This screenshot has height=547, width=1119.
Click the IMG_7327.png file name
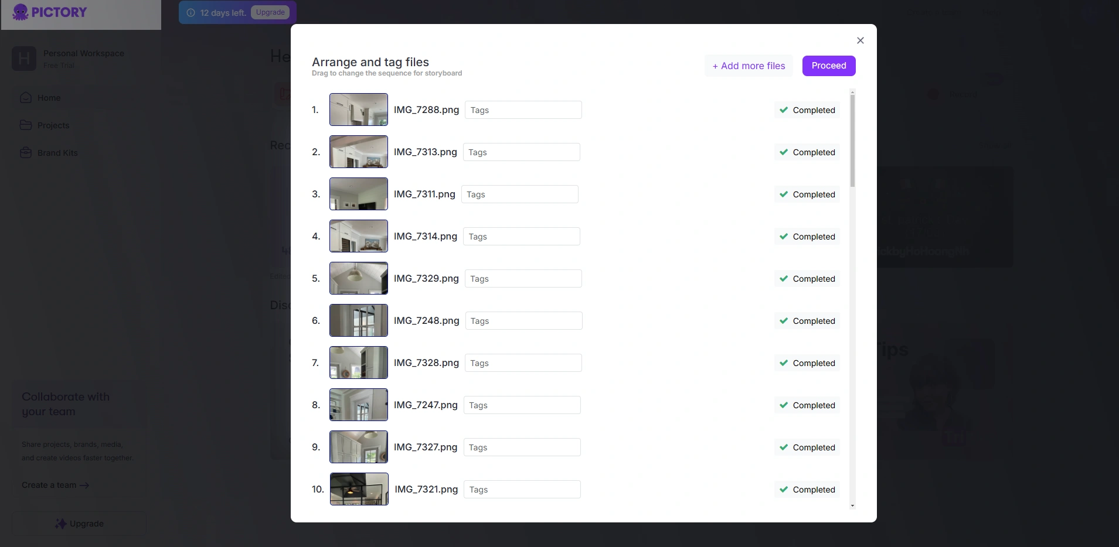(426, 447)
